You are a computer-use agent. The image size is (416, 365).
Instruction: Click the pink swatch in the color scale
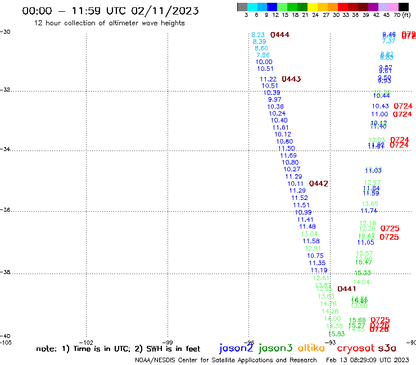(x=393, y=7)
